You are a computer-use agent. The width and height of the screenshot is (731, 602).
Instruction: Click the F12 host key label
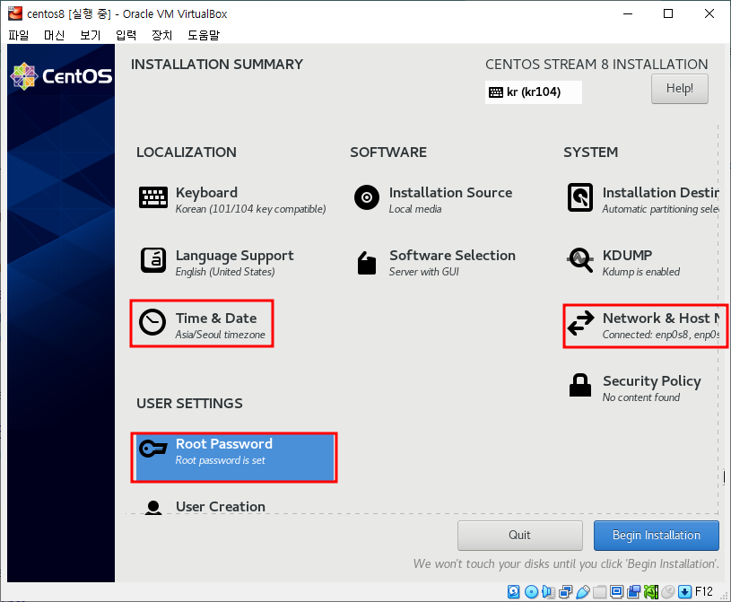[x=704, y=592]
